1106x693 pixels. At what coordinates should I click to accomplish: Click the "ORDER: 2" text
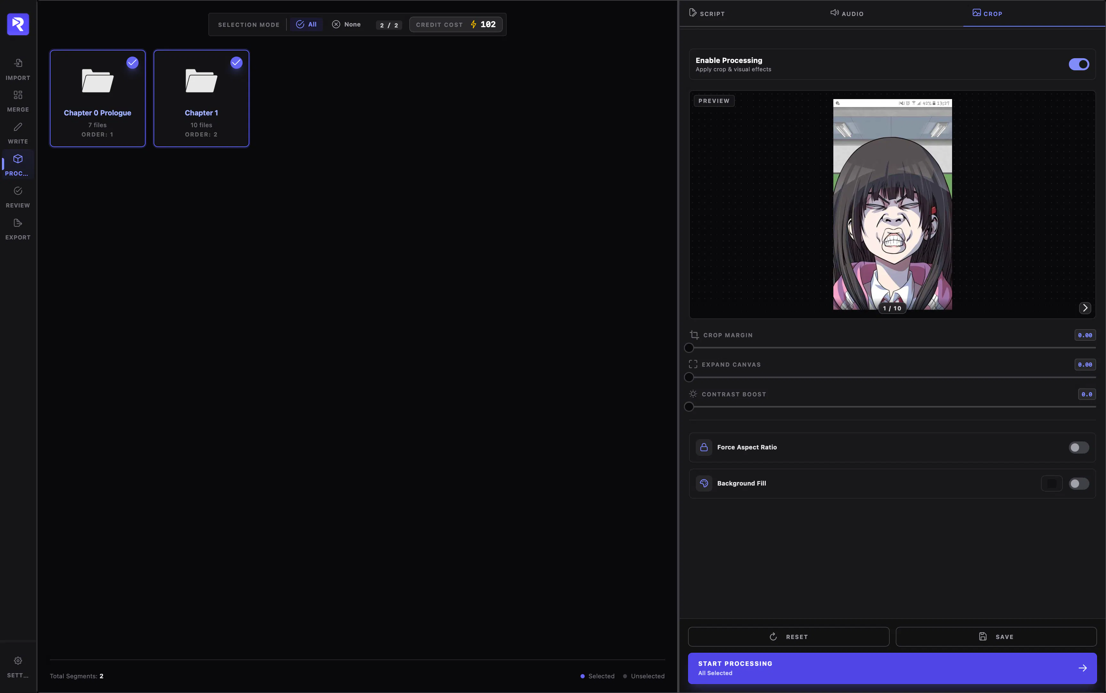click(x=201, y=134)
